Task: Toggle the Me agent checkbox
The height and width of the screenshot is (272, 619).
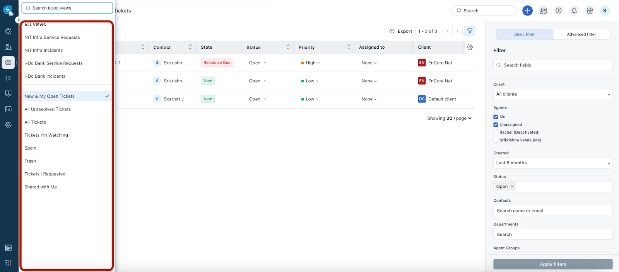Action: 496,117
